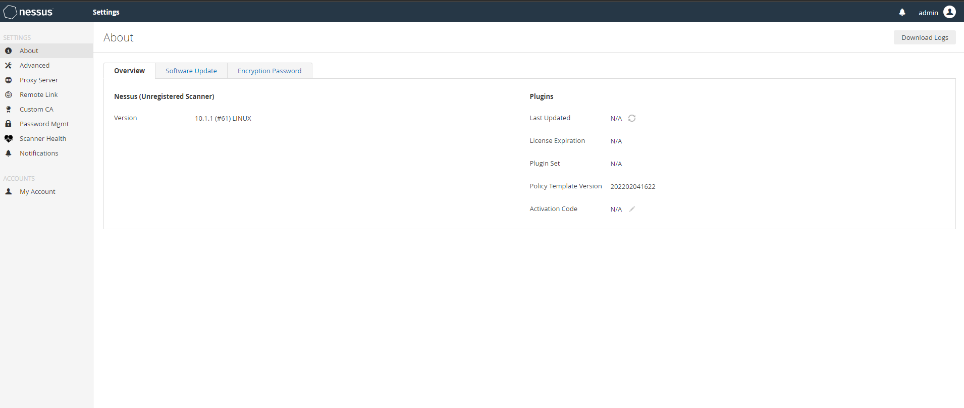Viewport: 964px width, 408px height.
Task: Click the Custom CA certificate icon
Action: [8, 110]
